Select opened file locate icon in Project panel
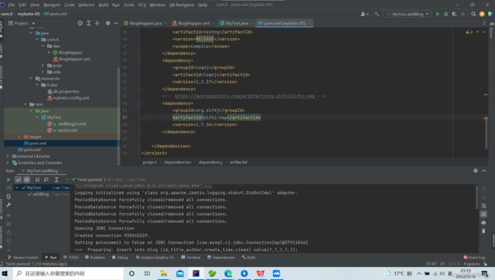The image size is (495, 280). [80, 23]
